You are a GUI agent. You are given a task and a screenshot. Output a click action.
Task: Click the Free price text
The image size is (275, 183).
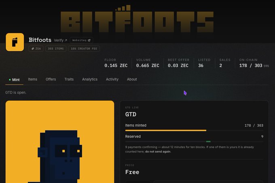tap(132, 172)
